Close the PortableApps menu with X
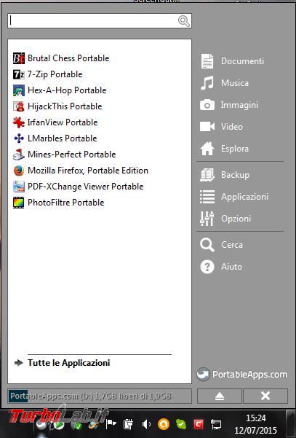Screen dimensions: 296x438 (265, 396)
